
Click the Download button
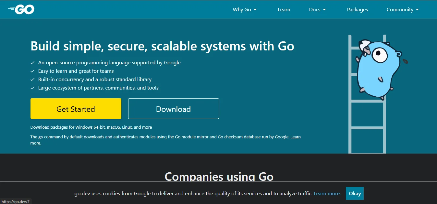click(173, 109)
